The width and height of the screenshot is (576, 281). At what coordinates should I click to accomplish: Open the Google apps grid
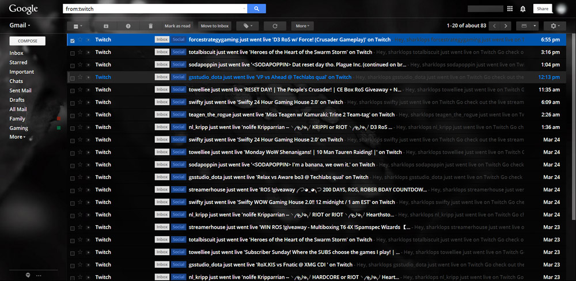coord(510,9)
